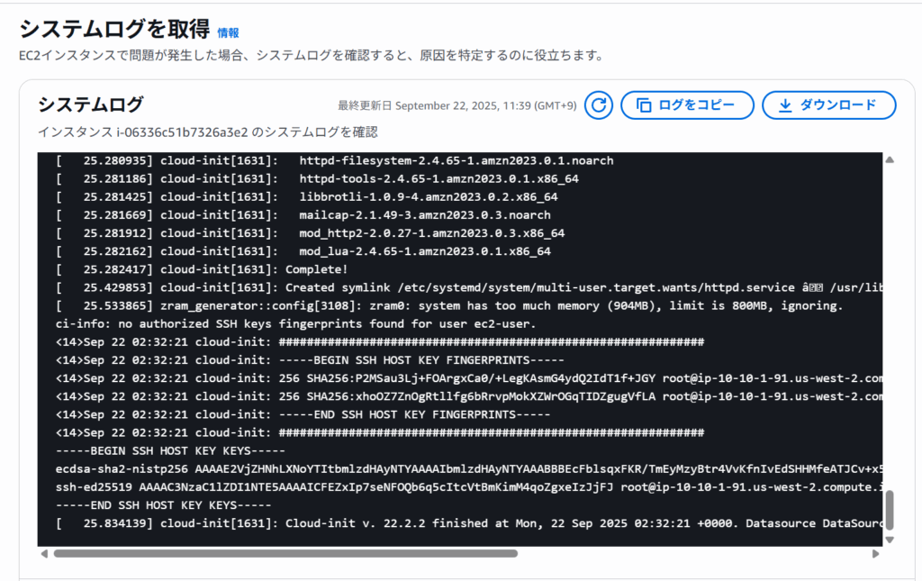Click the download arrow icon
Image resolution: width=922 pixels, height=581 pixels.
pyautogui.click(x=785, y=105)
